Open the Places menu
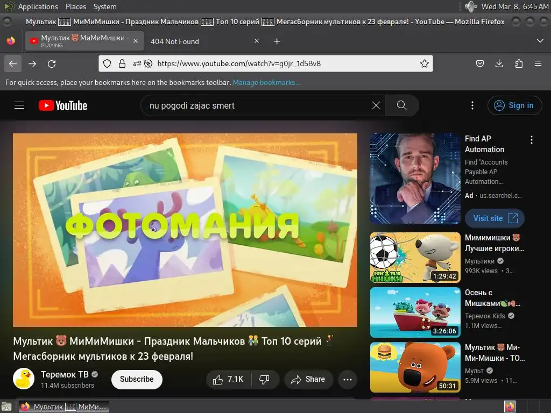 pyautogui.click(x=75, y=6)
